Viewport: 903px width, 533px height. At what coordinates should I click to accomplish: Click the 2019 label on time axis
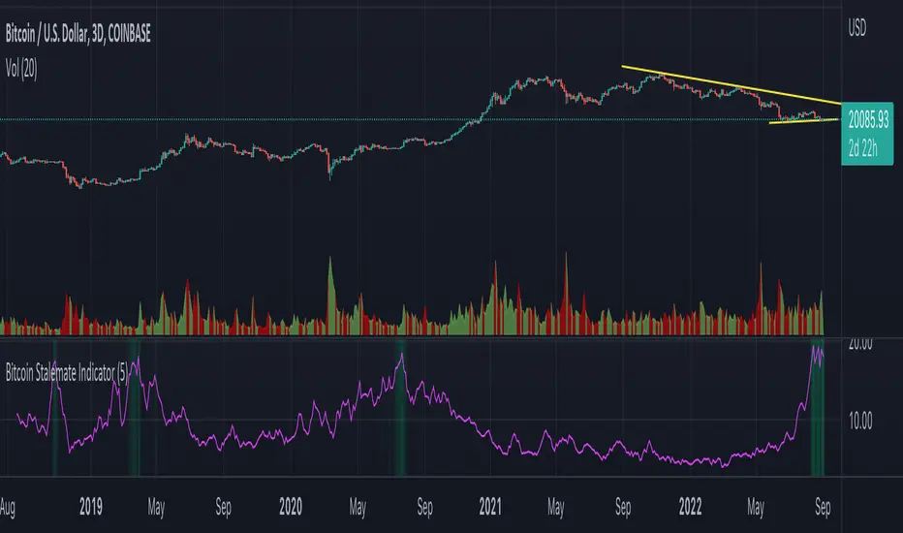[90, 507]
